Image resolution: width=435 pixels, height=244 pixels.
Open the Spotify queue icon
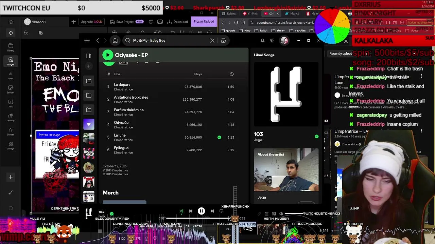tap(267, 214)
